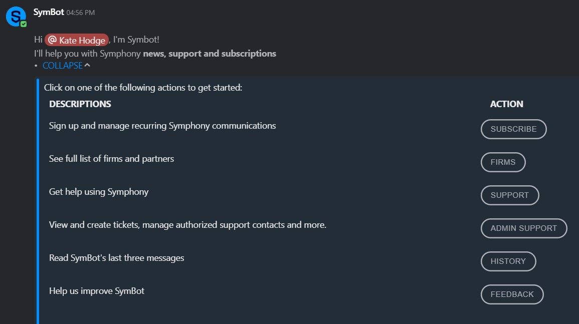Open the FIRMS list button
Image resolution: width=579 pixels, height=324 pixels.
[x=503, y=162]
